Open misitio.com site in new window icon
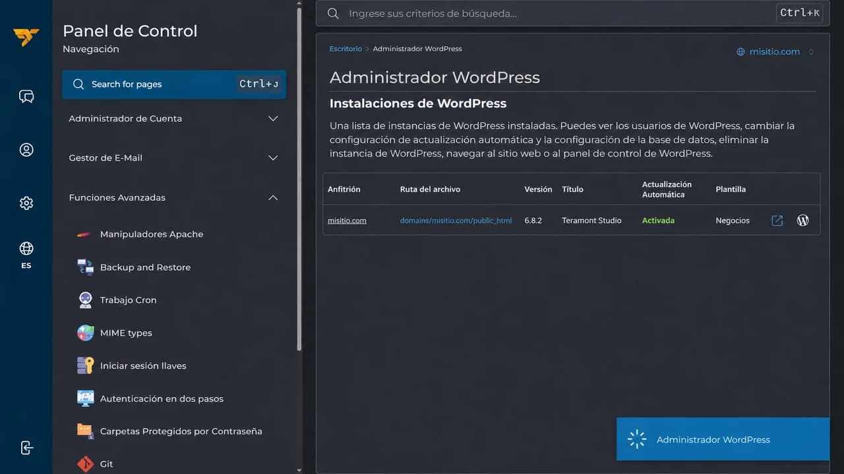Viewport: 844px width, 474px height. [x=777, y=221]
